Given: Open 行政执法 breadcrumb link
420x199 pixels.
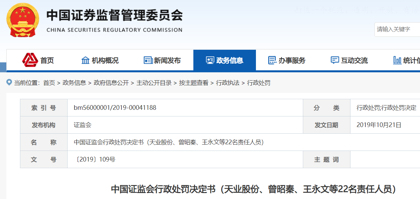Looking at the screenshot, I should (x=228, y=83).
